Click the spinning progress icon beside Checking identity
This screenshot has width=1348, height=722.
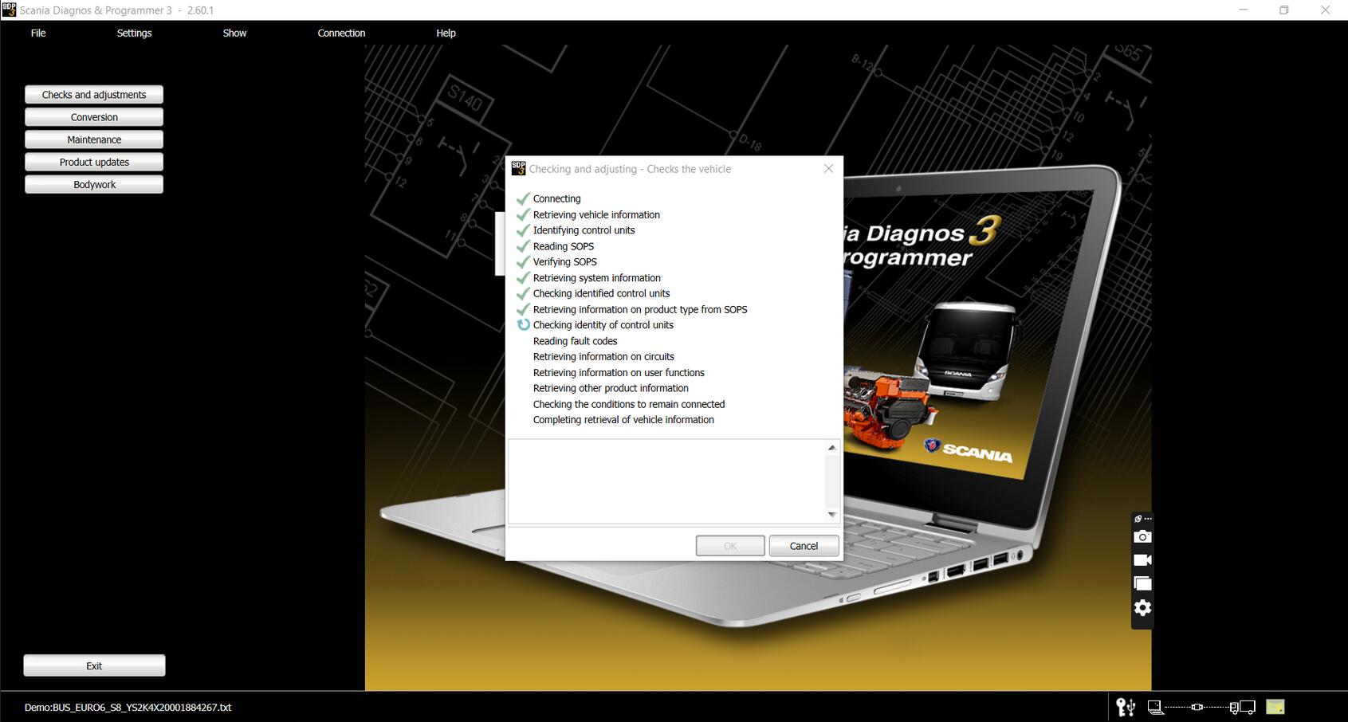(x=523, y=324)
